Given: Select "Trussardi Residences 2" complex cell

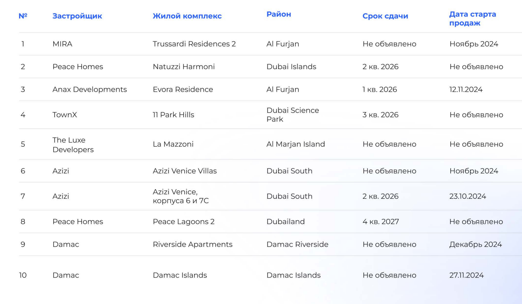Looking at the screenshot, I should pos(194,44).
